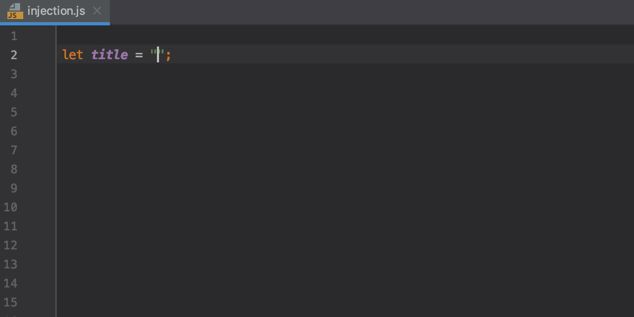Place the cursor inside the empty string literal

pos(157,54)
